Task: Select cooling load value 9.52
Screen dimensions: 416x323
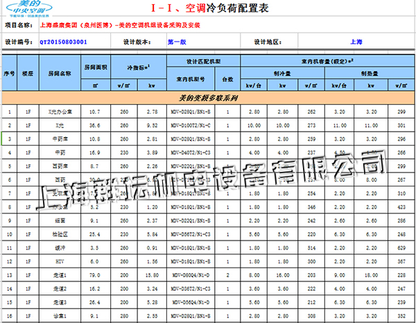Action: point(152,125)
